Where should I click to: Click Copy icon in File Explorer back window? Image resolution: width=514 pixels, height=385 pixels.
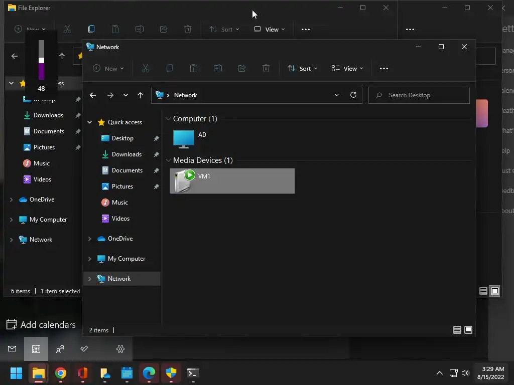(x=91, y=29)
